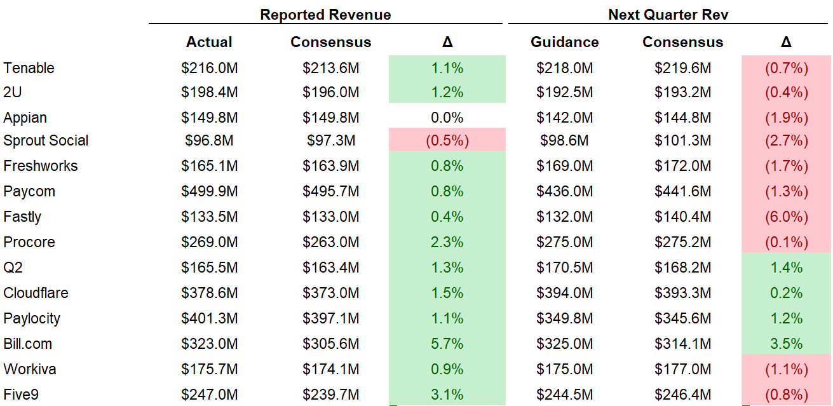Select 2U's actual revenue $198.4M
The image size is (833, 406).
point(209,92)
